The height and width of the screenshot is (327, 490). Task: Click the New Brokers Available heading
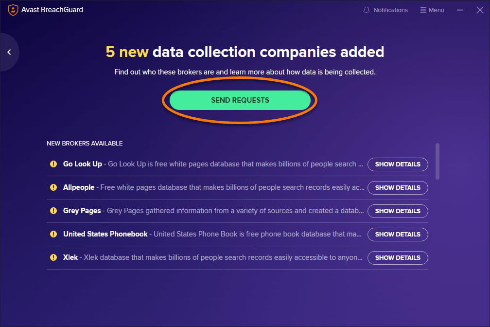pos(85,144)
